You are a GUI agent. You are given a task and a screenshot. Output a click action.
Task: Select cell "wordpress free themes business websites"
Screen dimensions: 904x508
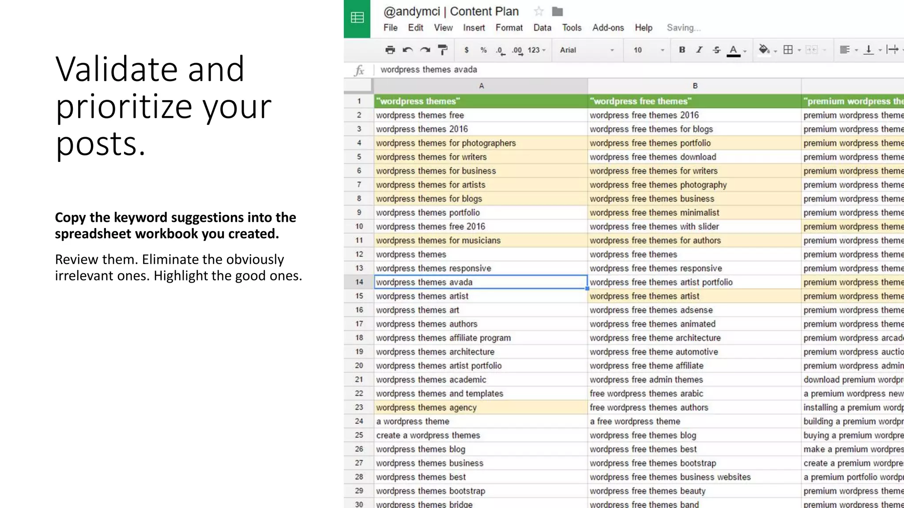(694, 477)
